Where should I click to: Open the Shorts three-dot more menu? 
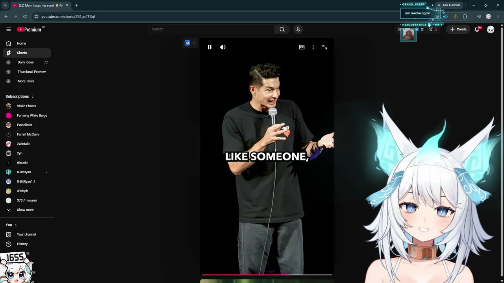(x=313, y=47)
